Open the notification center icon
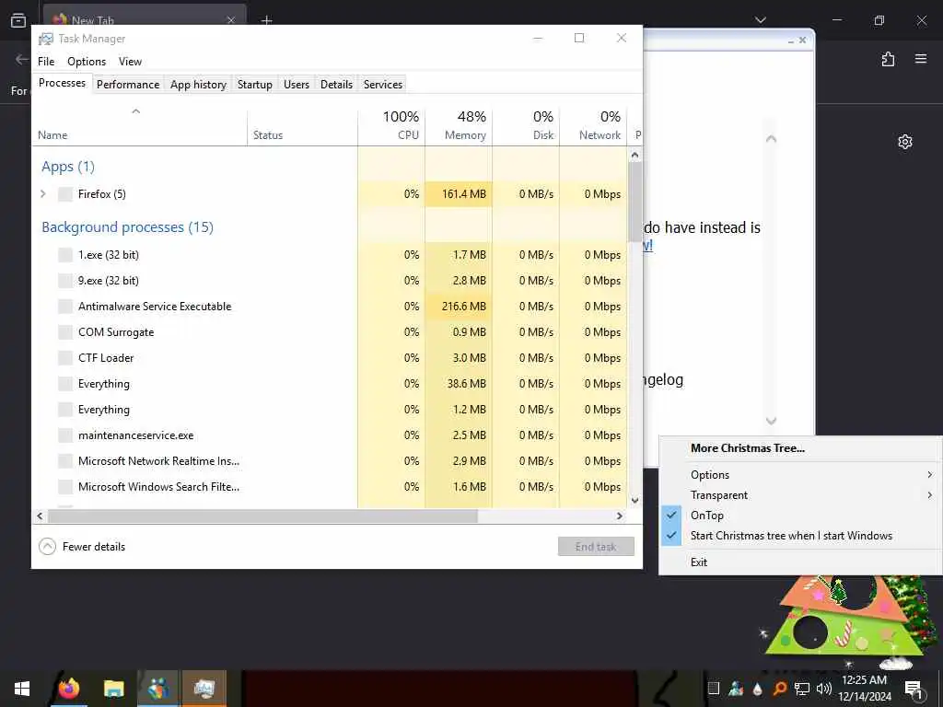Viewport: 943px width, 707px height. pos(914,690)
